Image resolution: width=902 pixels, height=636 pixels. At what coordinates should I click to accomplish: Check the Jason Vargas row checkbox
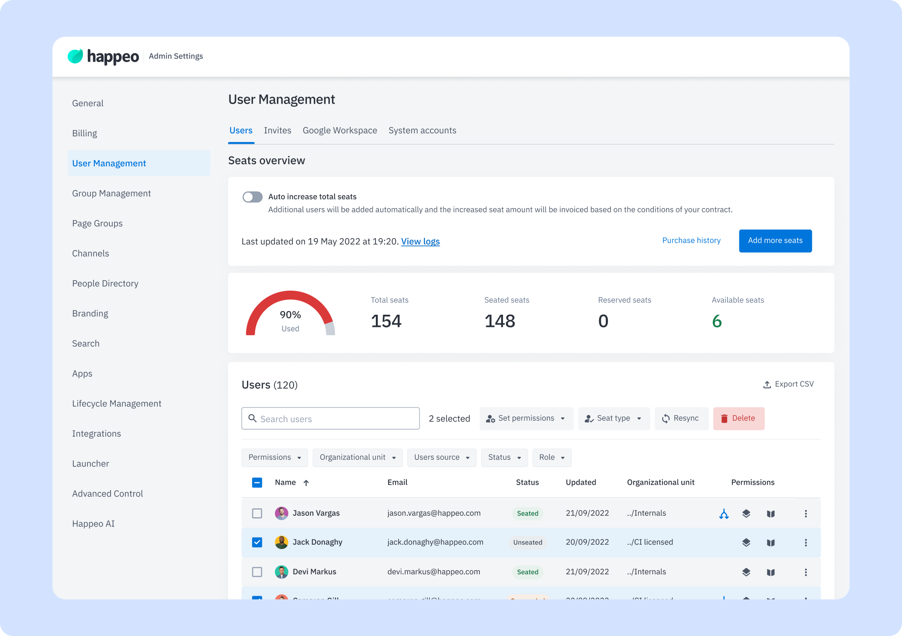pyautogui.click(x=257, y=513)
